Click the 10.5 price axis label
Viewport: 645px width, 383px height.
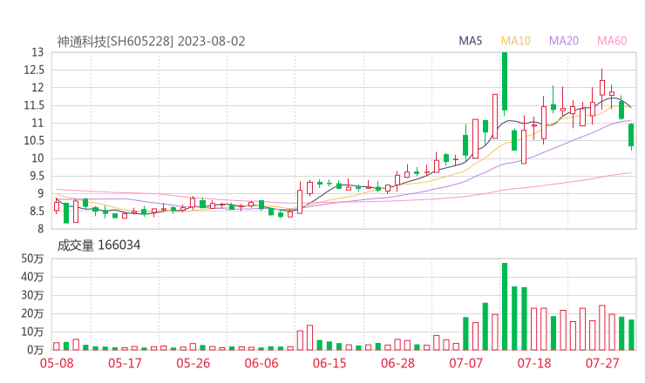tap(34, 141)
